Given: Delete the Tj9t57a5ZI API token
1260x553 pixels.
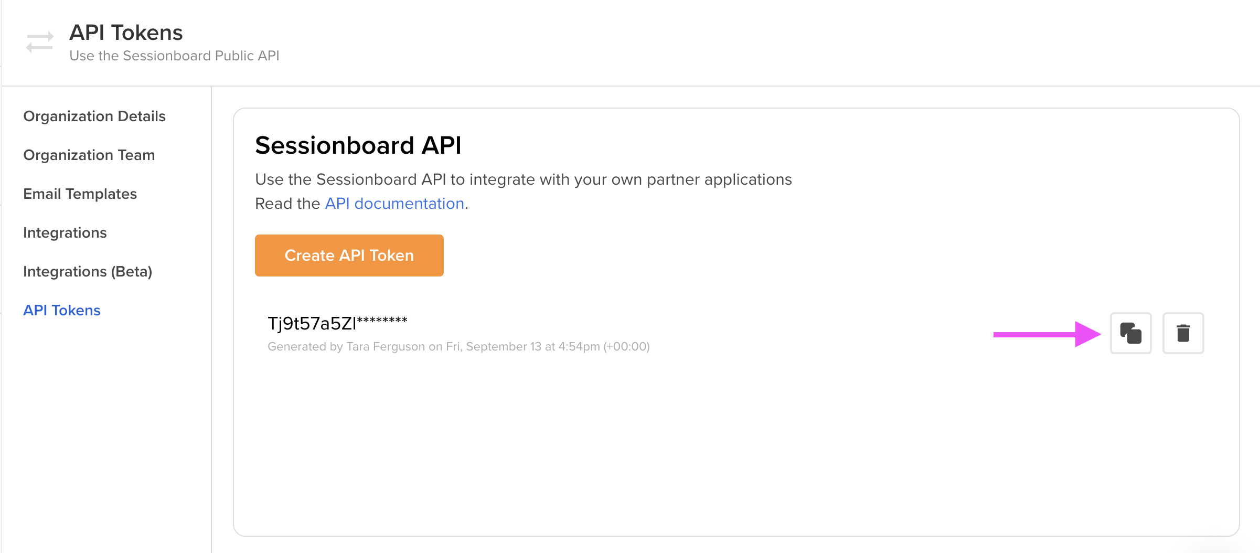Looking at the screenshot, I should click(x=1183, y=333).
